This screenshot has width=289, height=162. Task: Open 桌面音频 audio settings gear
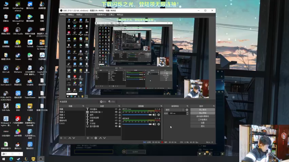pos(159,124)
